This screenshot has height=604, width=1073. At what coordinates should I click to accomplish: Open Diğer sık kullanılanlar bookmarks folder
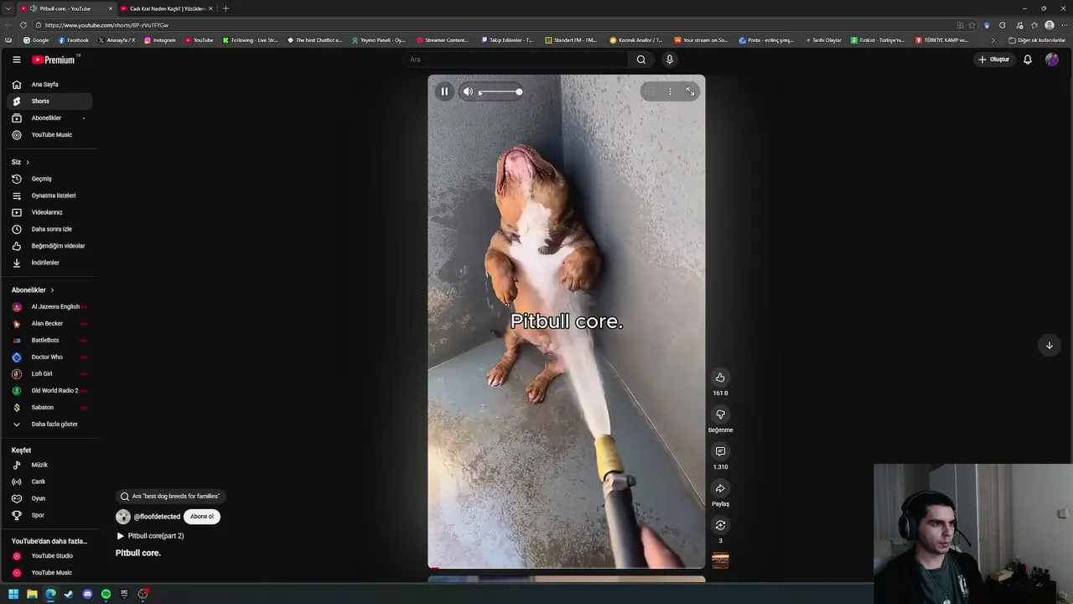coord(1037,40)
